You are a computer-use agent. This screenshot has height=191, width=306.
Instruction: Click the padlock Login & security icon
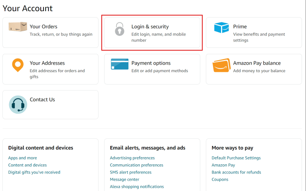coord(119,29)
